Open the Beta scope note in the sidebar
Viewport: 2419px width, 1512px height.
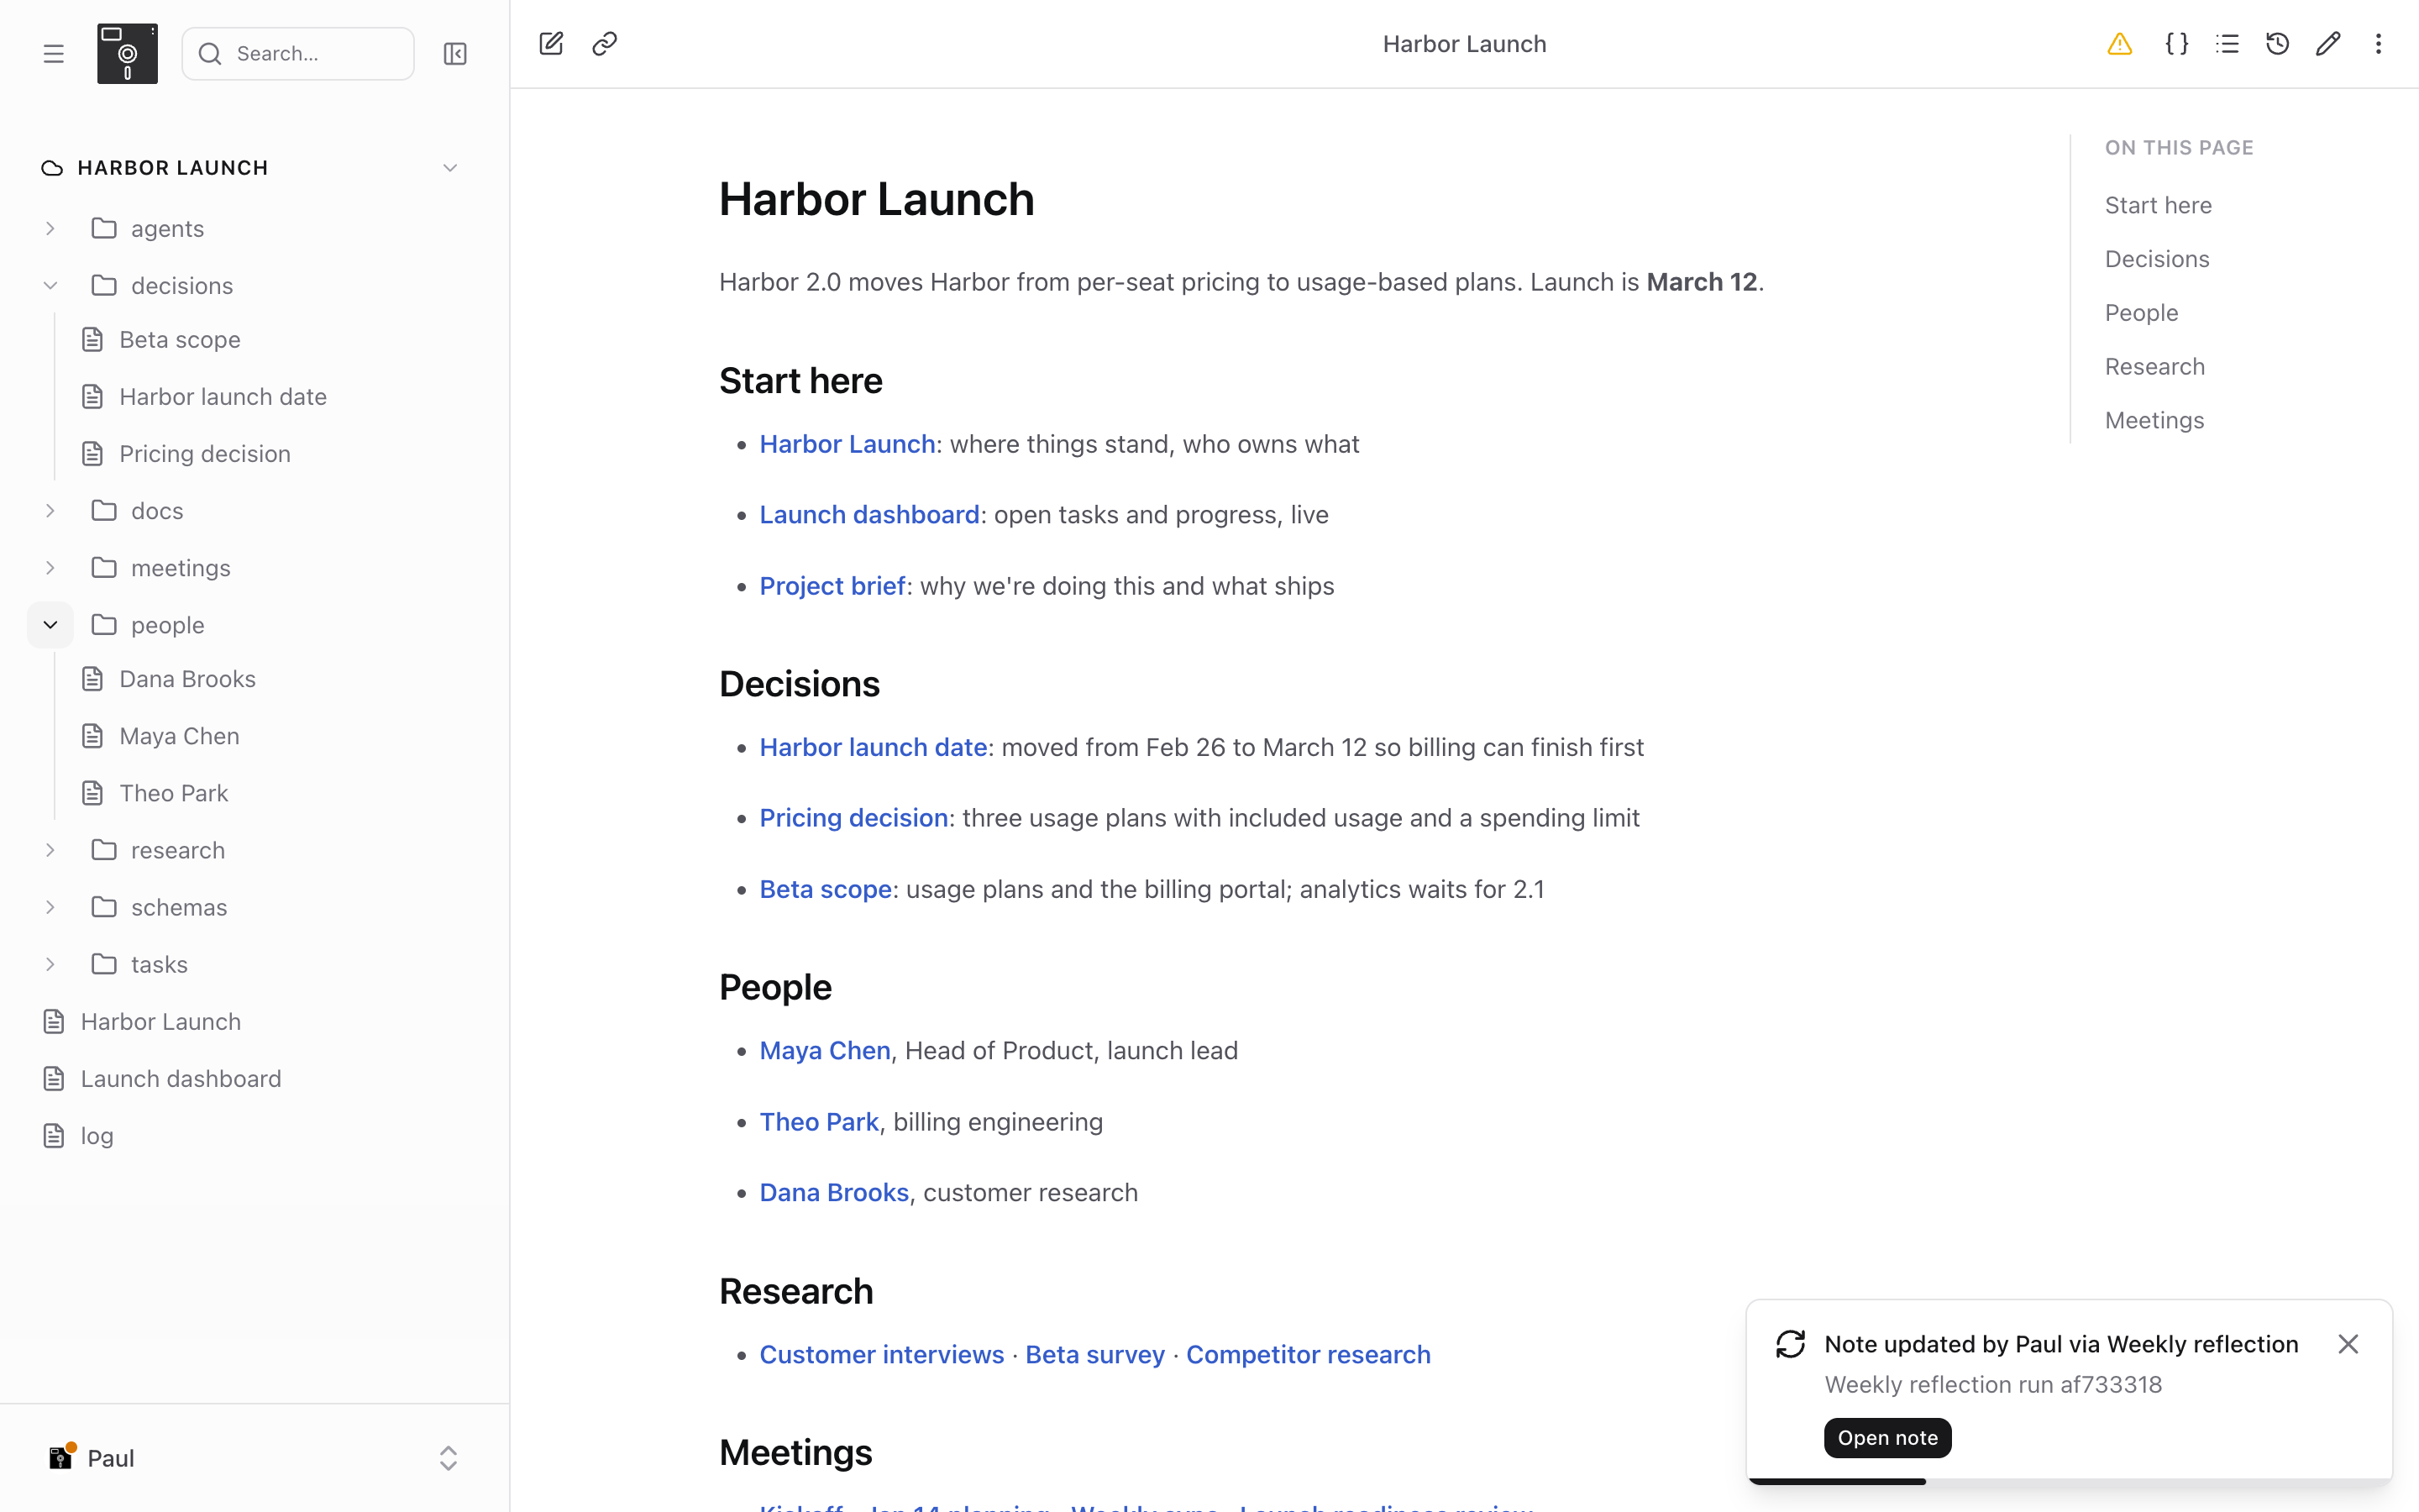click(x=180, y=340)
